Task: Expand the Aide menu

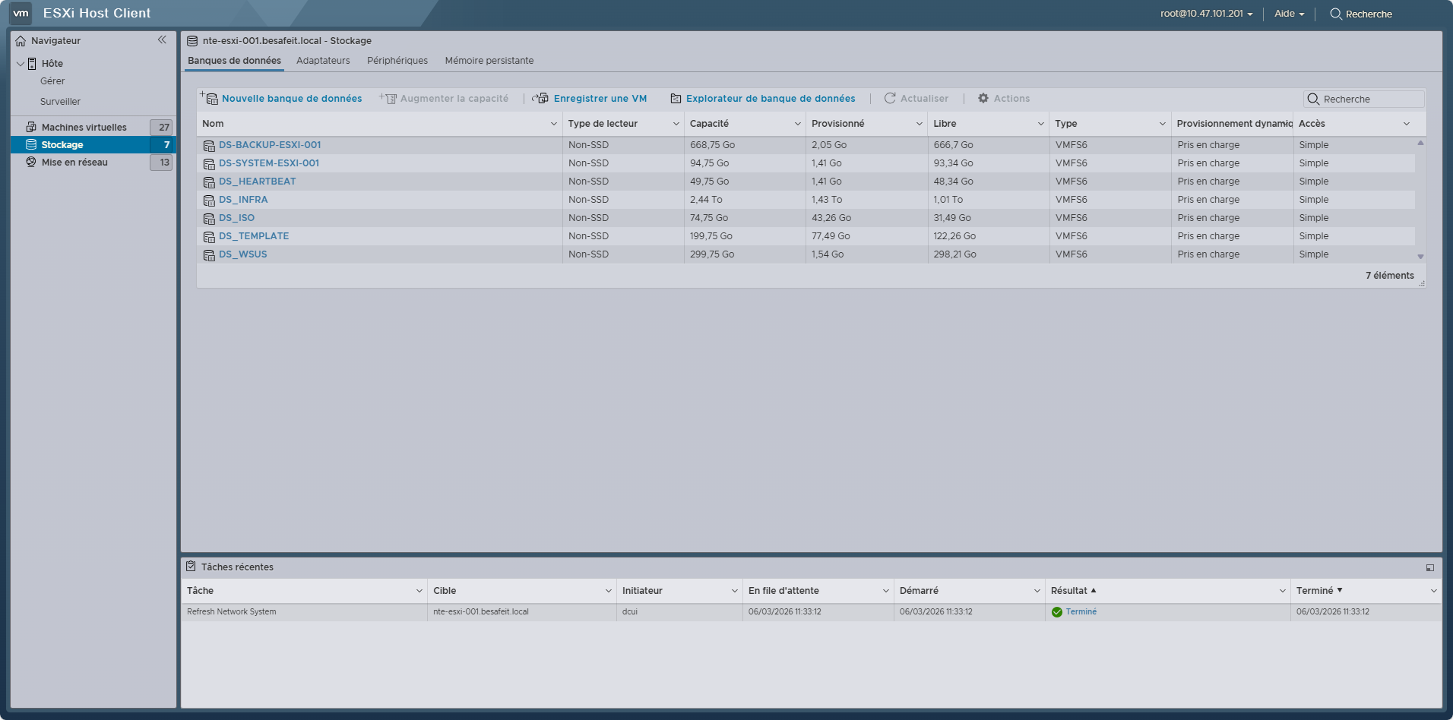Action: (1289, 14)
